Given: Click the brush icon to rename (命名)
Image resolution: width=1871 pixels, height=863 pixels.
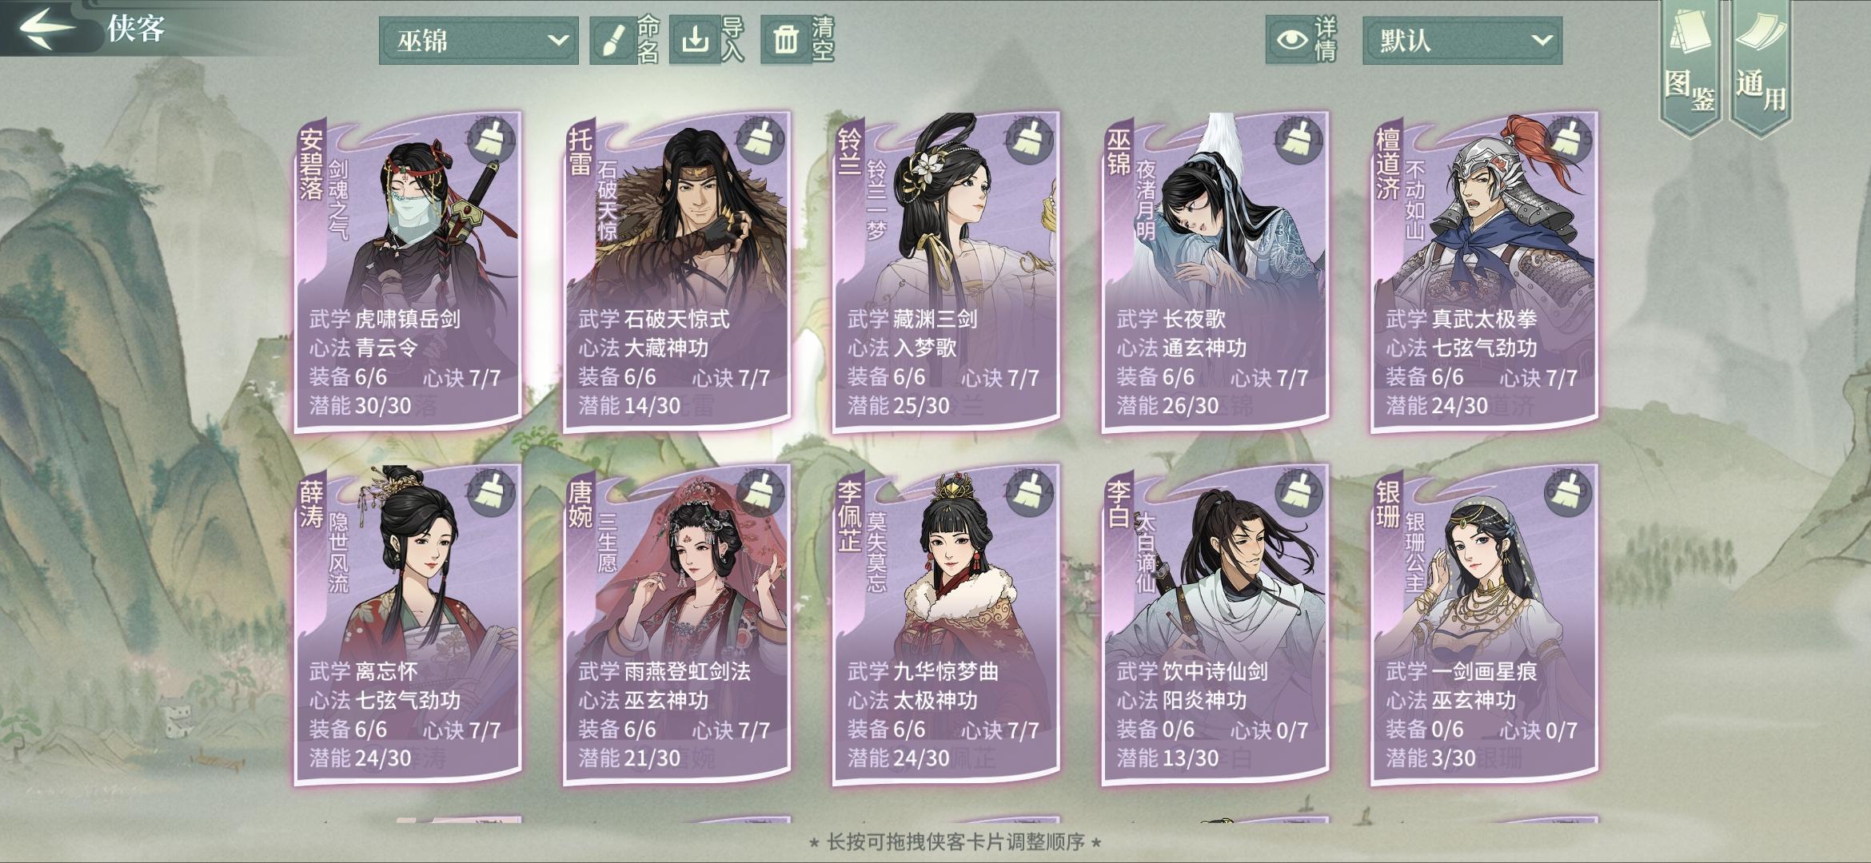Looking at the screenshot, I should (x=612, y=40).
